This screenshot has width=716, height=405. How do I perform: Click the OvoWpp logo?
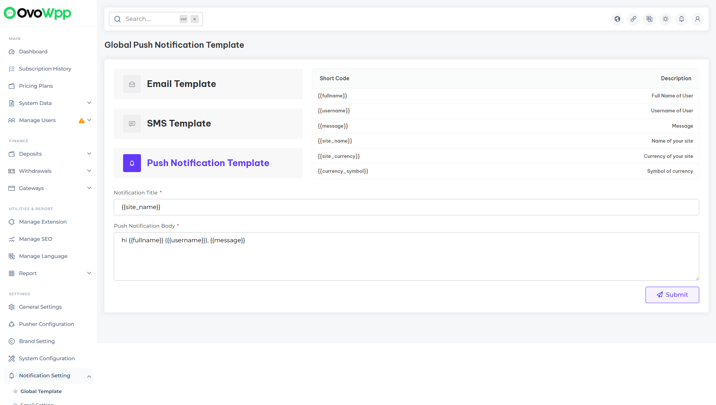tap(37, 13)
